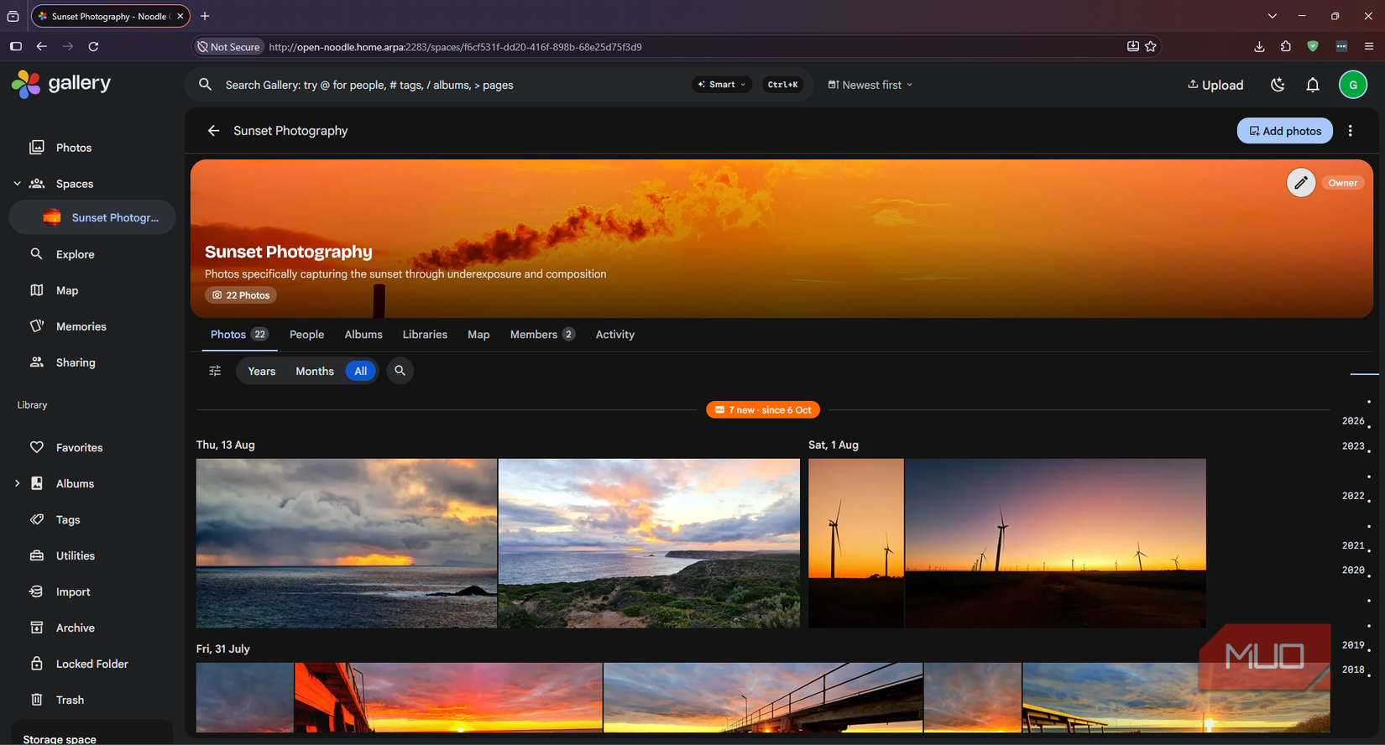The image size is (1385, 745).
Task: Switch to the Members tab
Action: coord(542,335)
